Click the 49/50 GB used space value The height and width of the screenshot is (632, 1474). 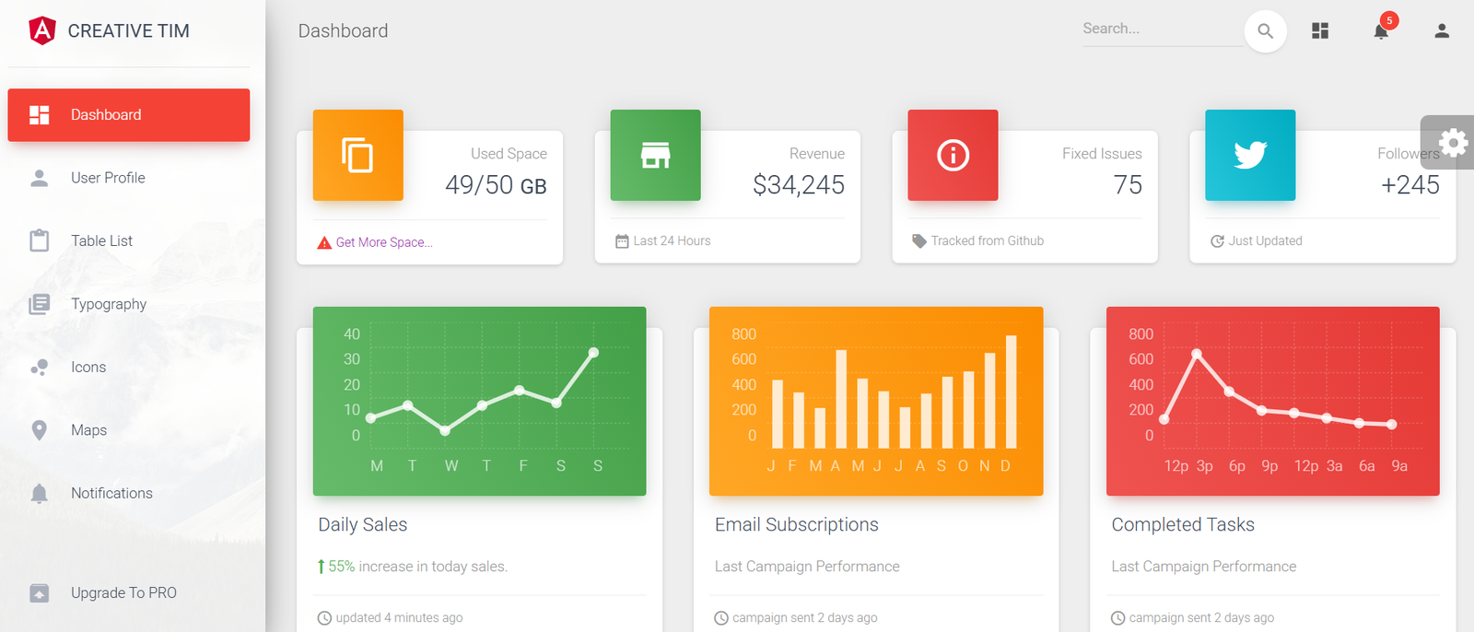pos(496,185)
